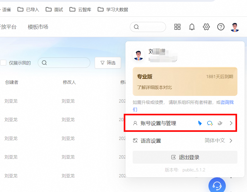Click the list search box beside 筛选
This screenshot has width=247, height=192.
coord(64,63)
